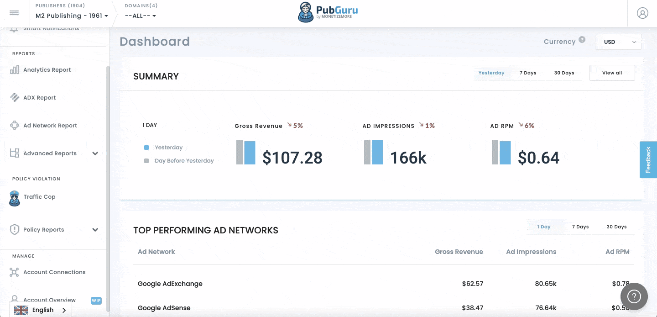The width and height of the screenshot is (657, 317).
Task: Launch Traffic Cop policy violation tool
Action: click(x=13, y=197)
